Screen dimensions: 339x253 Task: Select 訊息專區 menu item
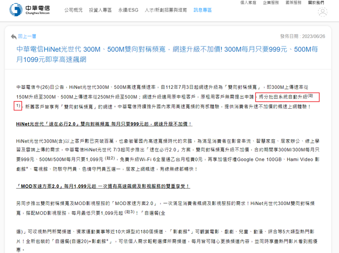click(x=202, y=10)
